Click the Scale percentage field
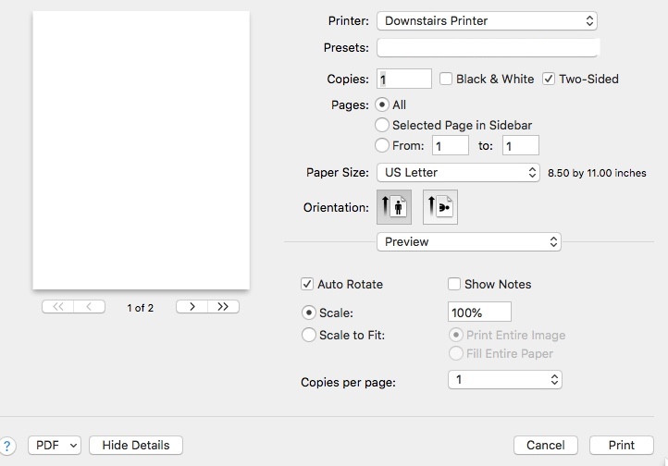The height and width of the screenshot is (466, 668). pyautogui.click(x=479, y=312)
